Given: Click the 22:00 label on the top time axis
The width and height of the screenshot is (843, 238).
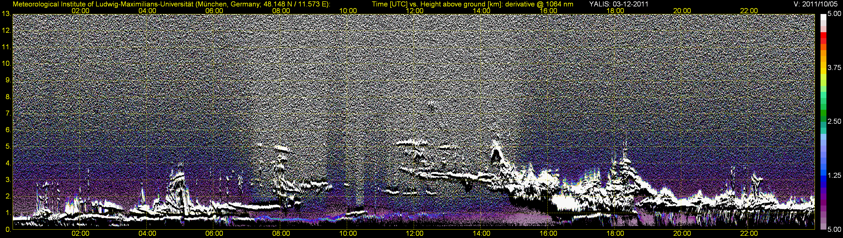Looking at the screenshot, I should 749,11.
